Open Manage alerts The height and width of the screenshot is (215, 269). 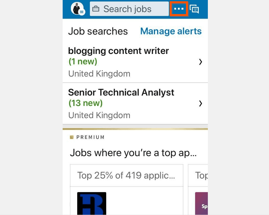(171, 31)
